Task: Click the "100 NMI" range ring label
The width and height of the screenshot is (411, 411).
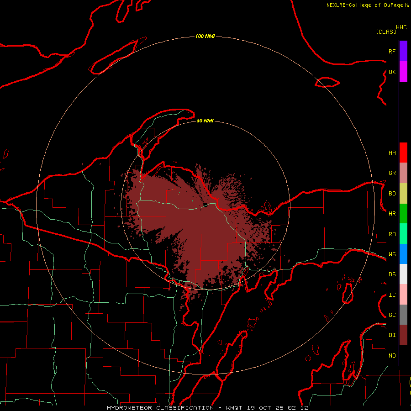Action: point(205,36)
